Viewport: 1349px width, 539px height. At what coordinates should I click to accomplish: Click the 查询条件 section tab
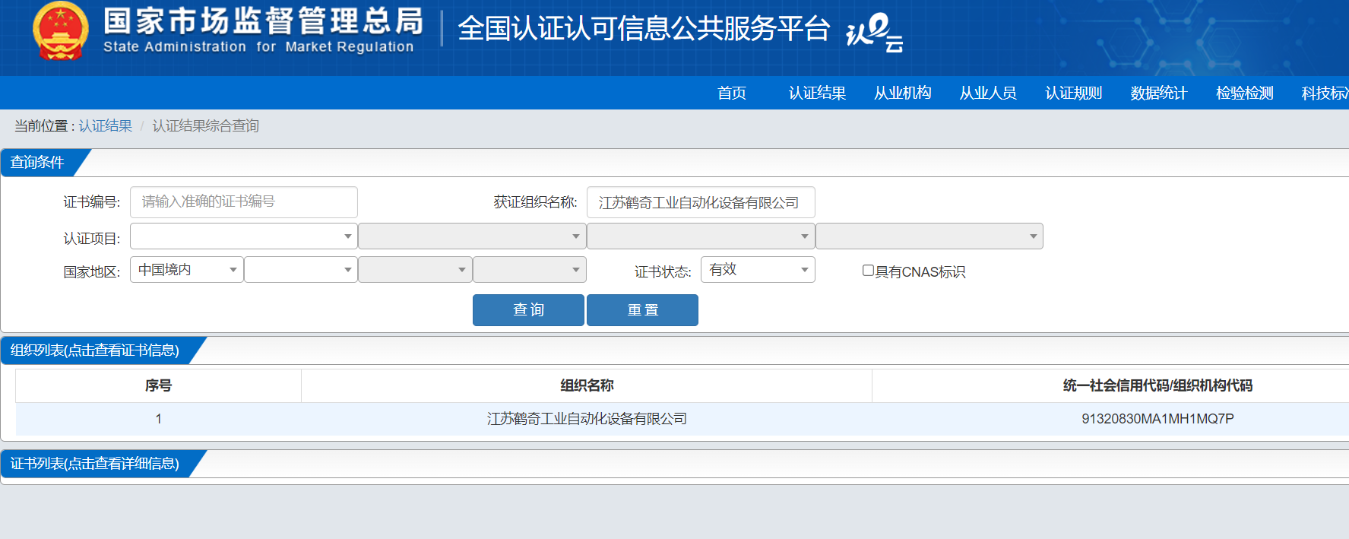[x=38, y=163]
